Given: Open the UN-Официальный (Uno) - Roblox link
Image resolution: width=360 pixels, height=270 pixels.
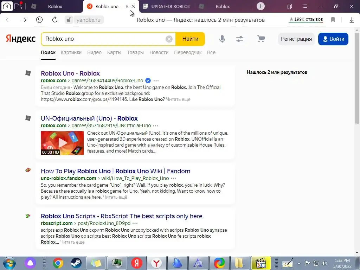Looking at the screenshot, I should tap(89, 118).
